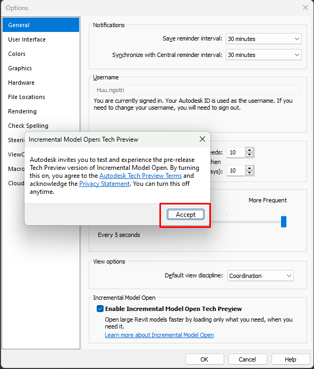Click the update frequency slider handle

[284, 222]
